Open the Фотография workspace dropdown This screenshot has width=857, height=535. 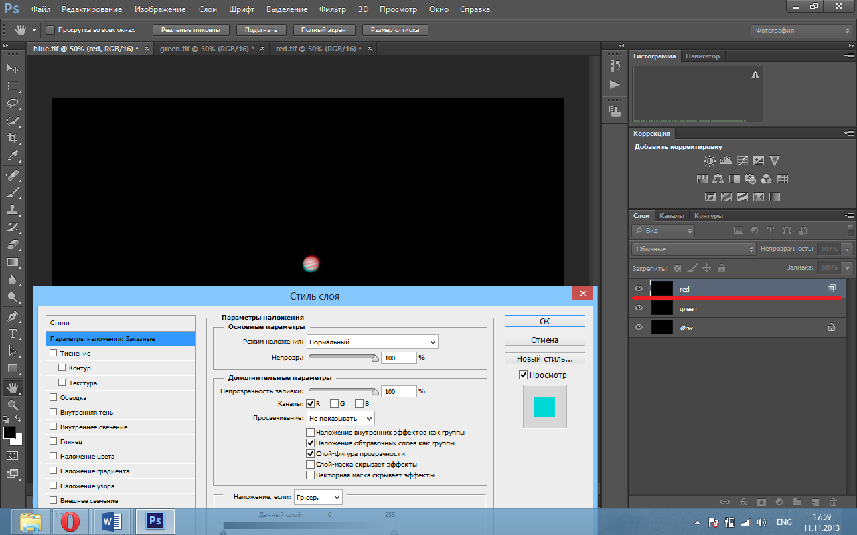pos(801,31)
